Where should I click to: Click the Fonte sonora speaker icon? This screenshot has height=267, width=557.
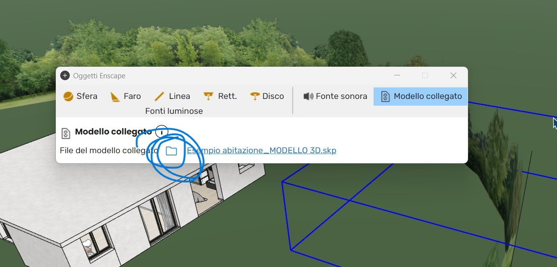[x=308, y=97]
